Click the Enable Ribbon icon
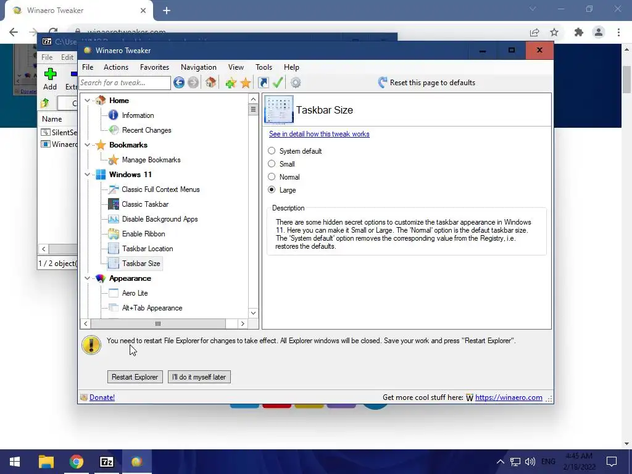The width and height of the screenshot is (632, 474). (114, 234)
